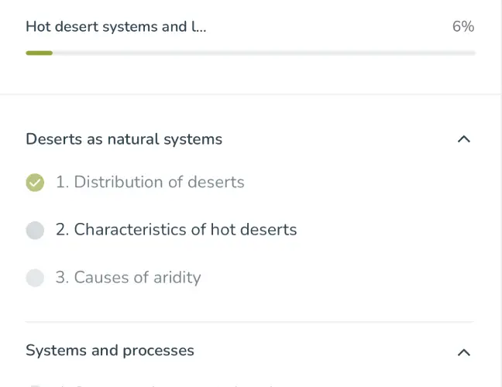Click the unfilled grey track of the progress bar

click(263, 53)
